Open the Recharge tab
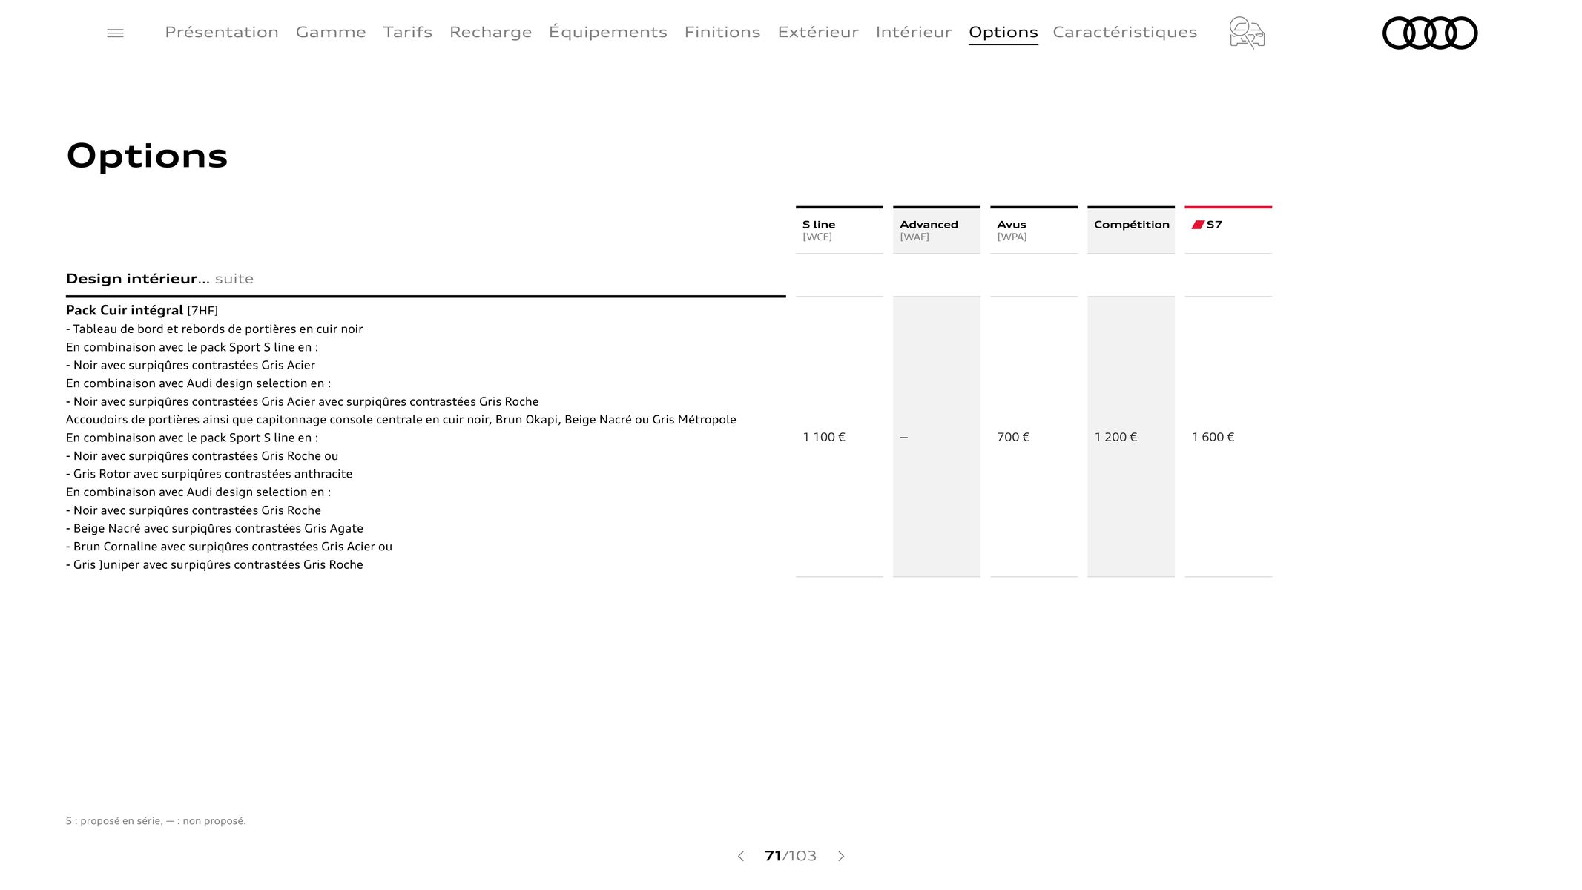The image size is (1582, 890). (490, 33)
